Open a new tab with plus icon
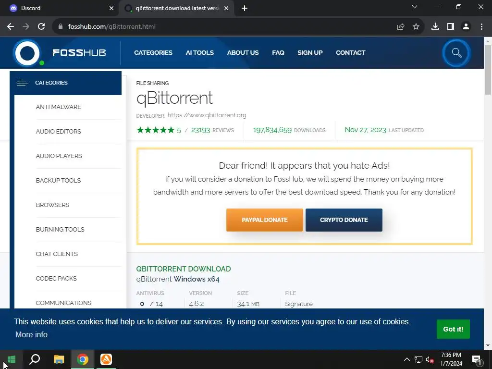Image resolution: width=492 pixels, height=369 pixels. point(245,8)
